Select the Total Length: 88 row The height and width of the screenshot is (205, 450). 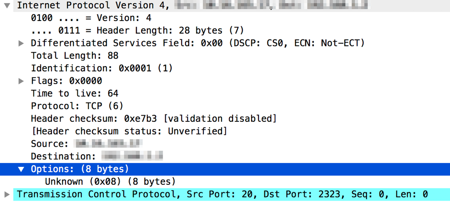tap(75, 56)
